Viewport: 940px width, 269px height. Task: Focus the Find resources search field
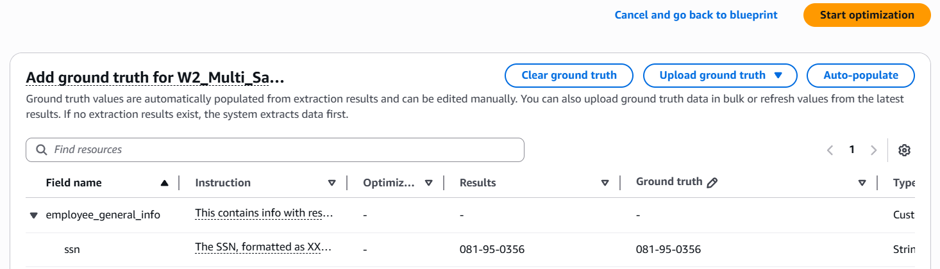(x=282, y=150)
